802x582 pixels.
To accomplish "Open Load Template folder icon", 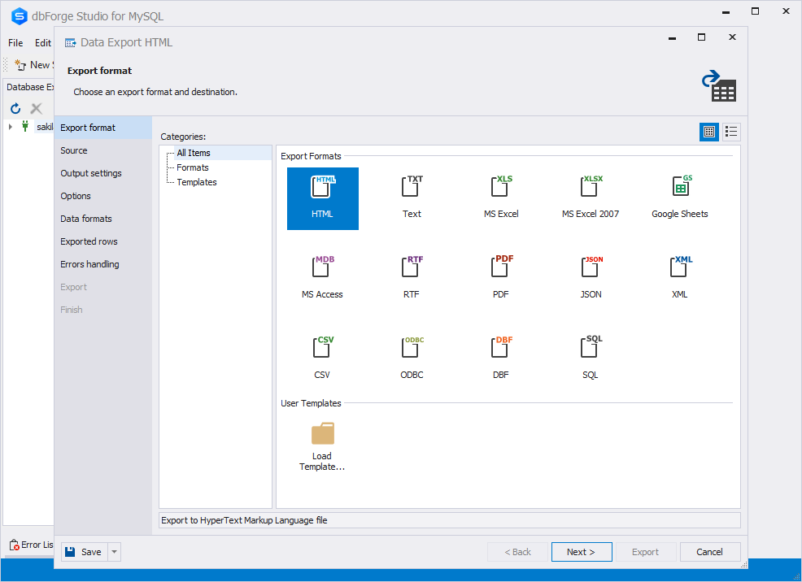I will pos(322,434).
